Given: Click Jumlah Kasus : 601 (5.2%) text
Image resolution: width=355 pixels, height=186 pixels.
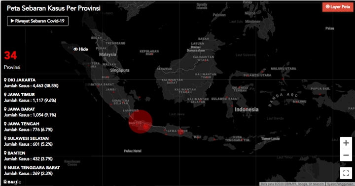Looking at the screenshot, I should 28,144.
